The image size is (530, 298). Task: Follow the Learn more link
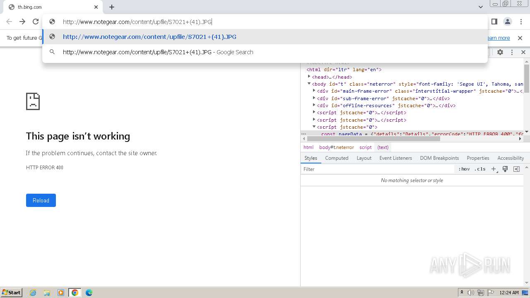pyautogui.click(x=499, y=38)
